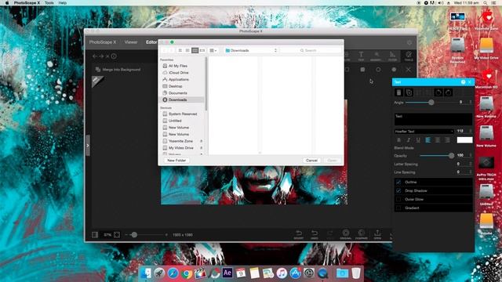Image resolution: width=502 pixels, height=282 pixels.
Task: Click the white text color swatch
Action: 464,140
